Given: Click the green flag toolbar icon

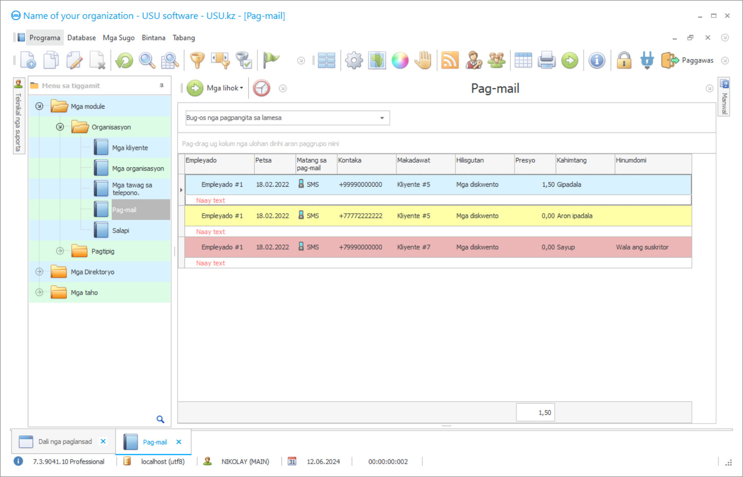Looking at the screenshot, I should tap(271, 60).
